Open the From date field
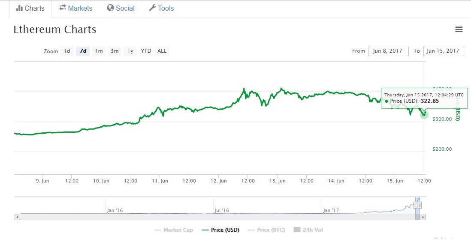This screenshot has height=245, width=471. pos(388,51)
